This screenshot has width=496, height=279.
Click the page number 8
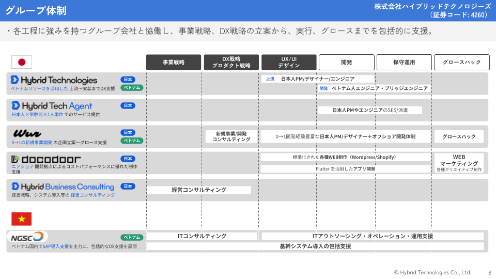click(490, 273)
